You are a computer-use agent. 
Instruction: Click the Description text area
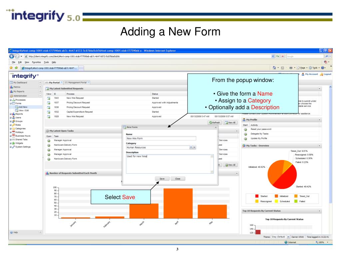click(170, 164)
